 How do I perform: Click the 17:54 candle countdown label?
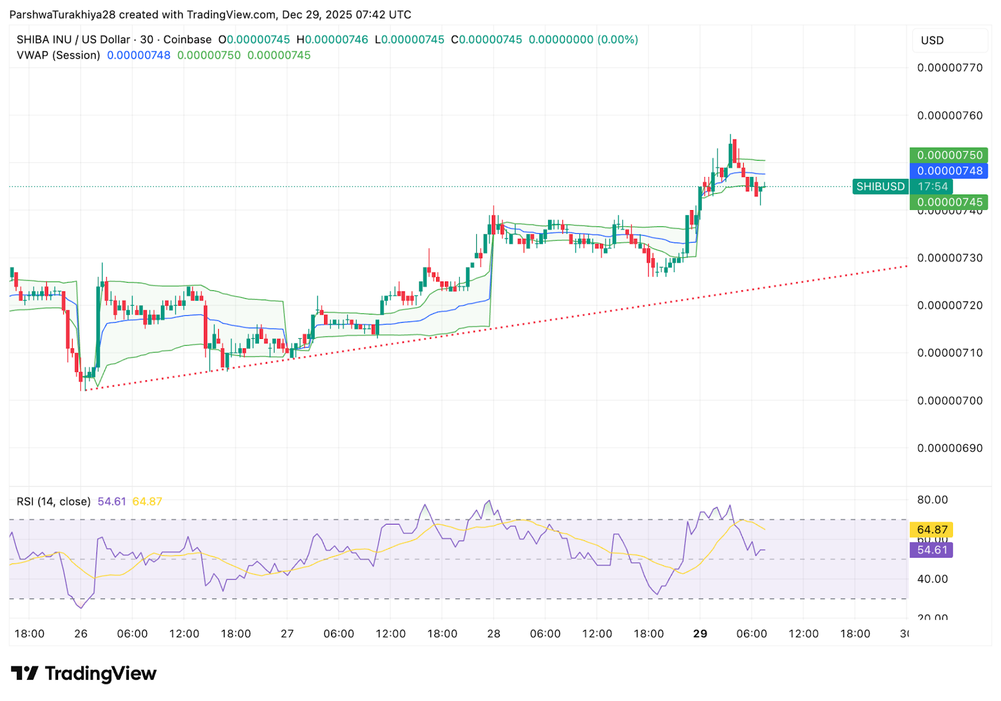(932, 186)
